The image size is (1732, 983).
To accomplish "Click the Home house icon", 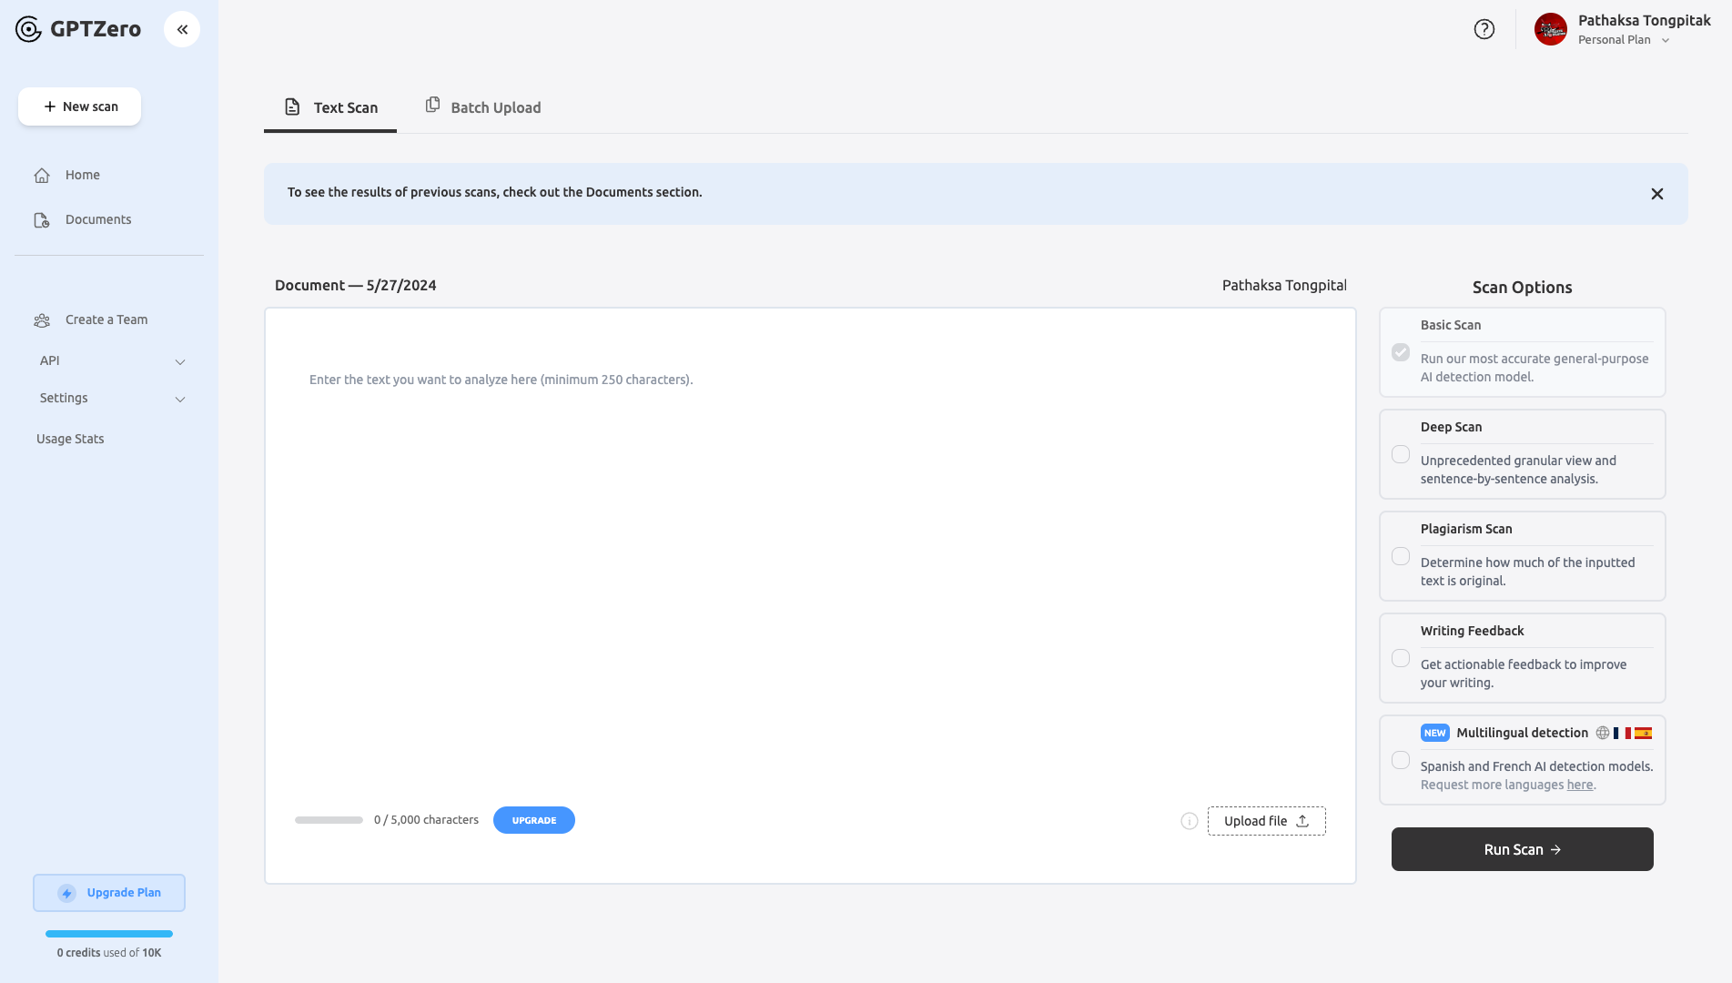I will click(x=42, y=176).
